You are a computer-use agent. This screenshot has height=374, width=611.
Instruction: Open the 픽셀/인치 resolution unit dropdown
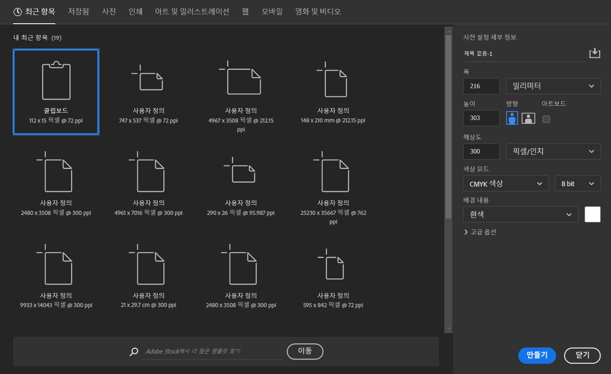[x=553, y=151]
